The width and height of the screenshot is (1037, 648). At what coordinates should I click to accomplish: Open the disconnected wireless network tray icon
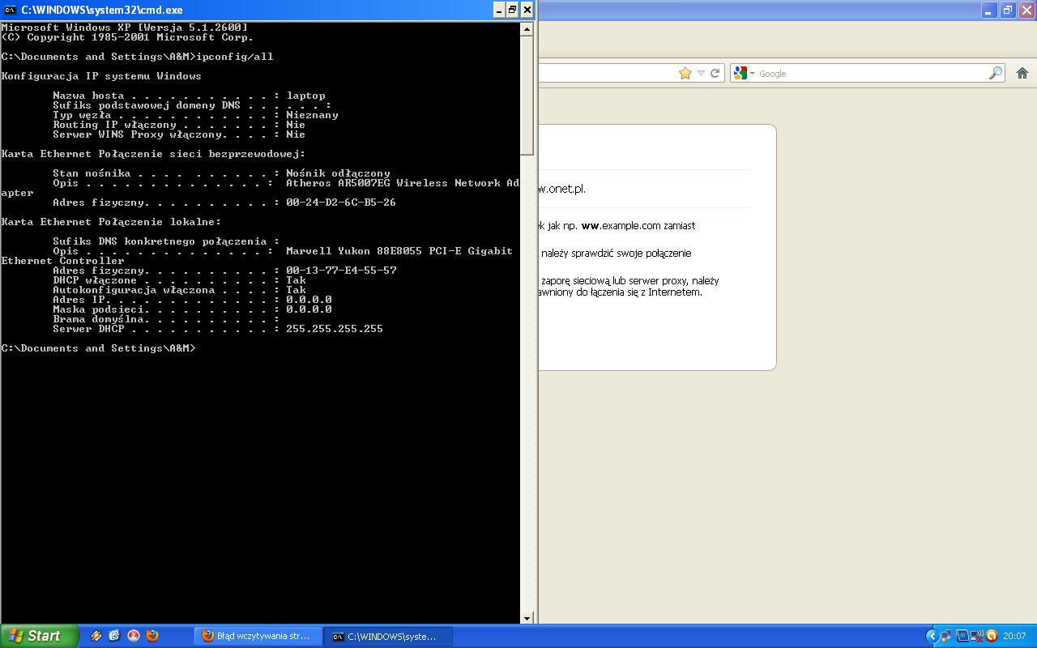[977, 636]
